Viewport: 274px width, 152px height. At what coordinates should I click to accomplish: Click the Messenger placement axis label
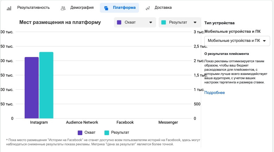point(168,122)
